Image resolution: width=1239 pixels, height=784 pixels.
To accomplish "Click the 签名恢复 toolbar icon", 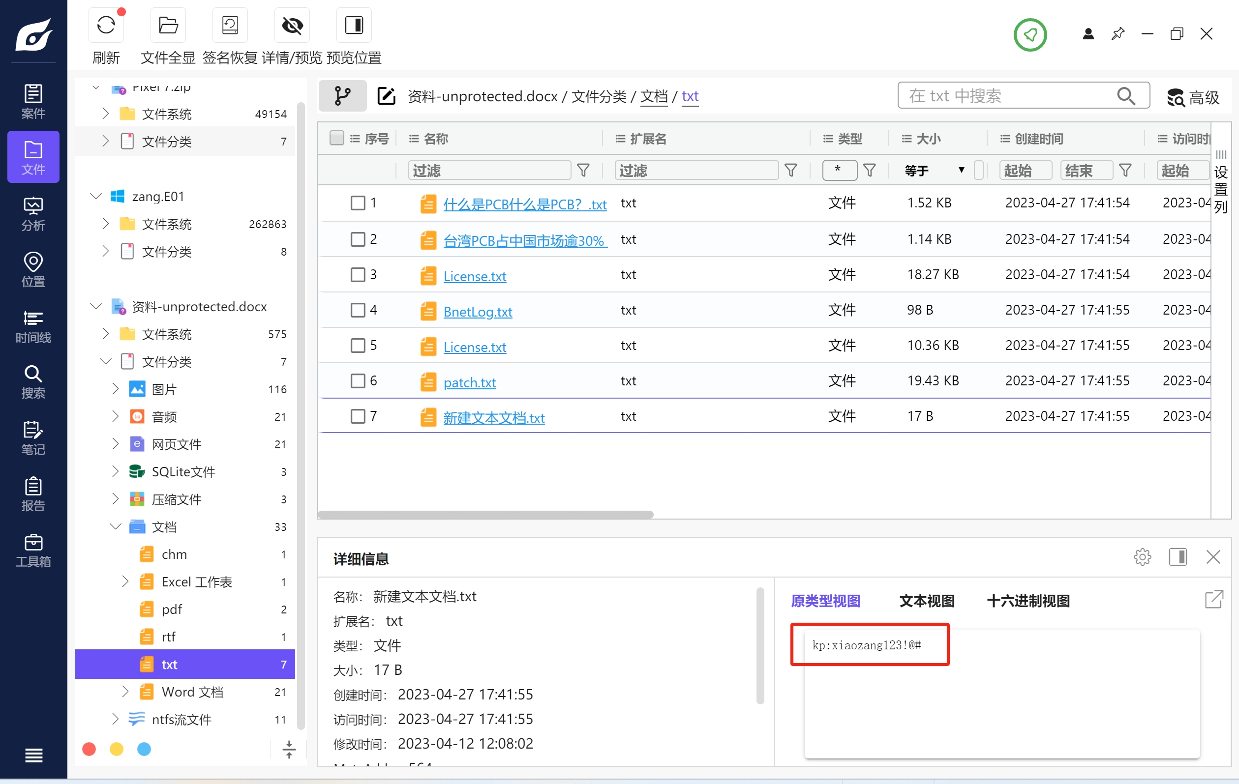I will click(230, 25).
